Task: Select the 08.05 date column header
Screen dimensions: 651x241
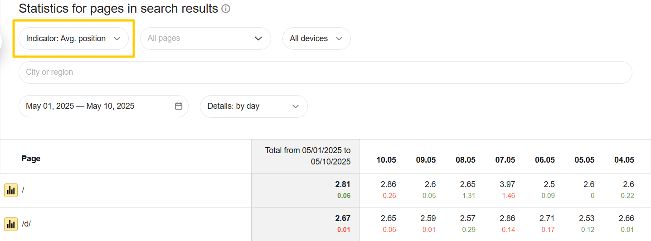Action: (466, 160)
